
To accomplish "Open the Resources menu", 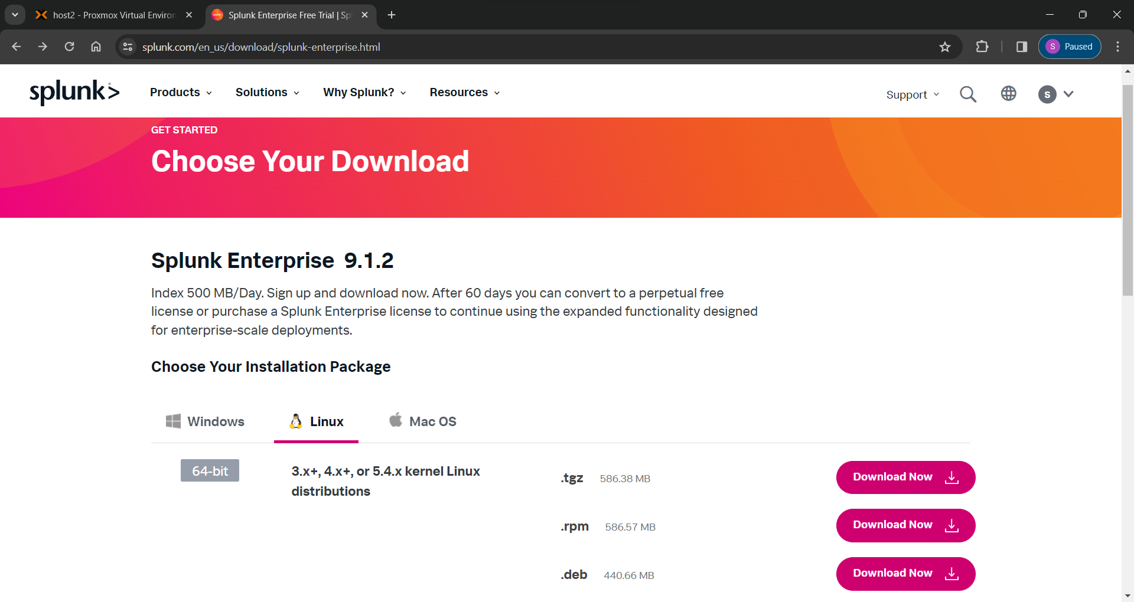I will tap(465, 93).
